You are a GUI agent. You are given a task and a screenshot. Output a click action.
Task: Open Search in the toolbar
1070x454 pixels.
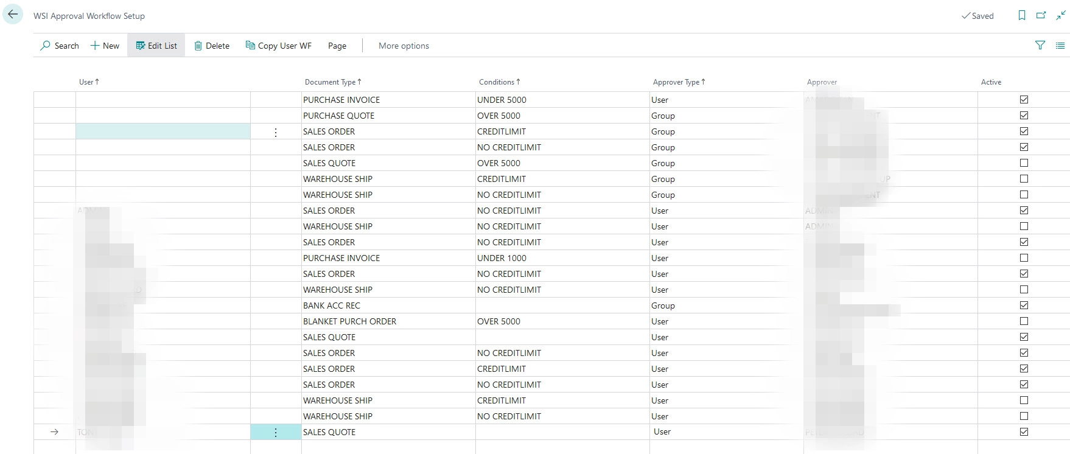coord(60,46)
